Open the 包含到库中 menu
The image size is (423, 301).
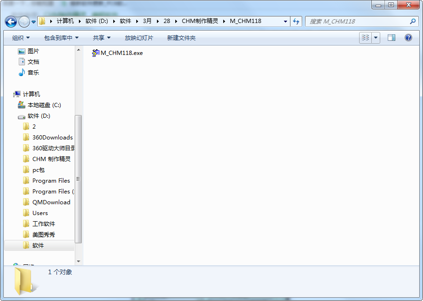61,38
